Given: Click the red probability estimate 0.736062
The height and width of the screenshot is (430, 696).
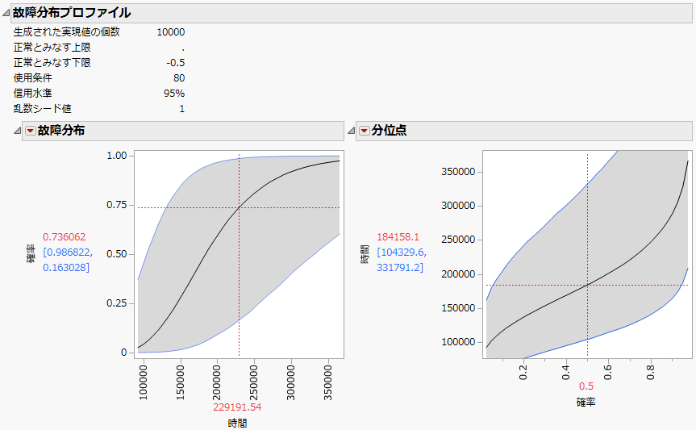Looking at the screenshot, I should click(65, 236).
